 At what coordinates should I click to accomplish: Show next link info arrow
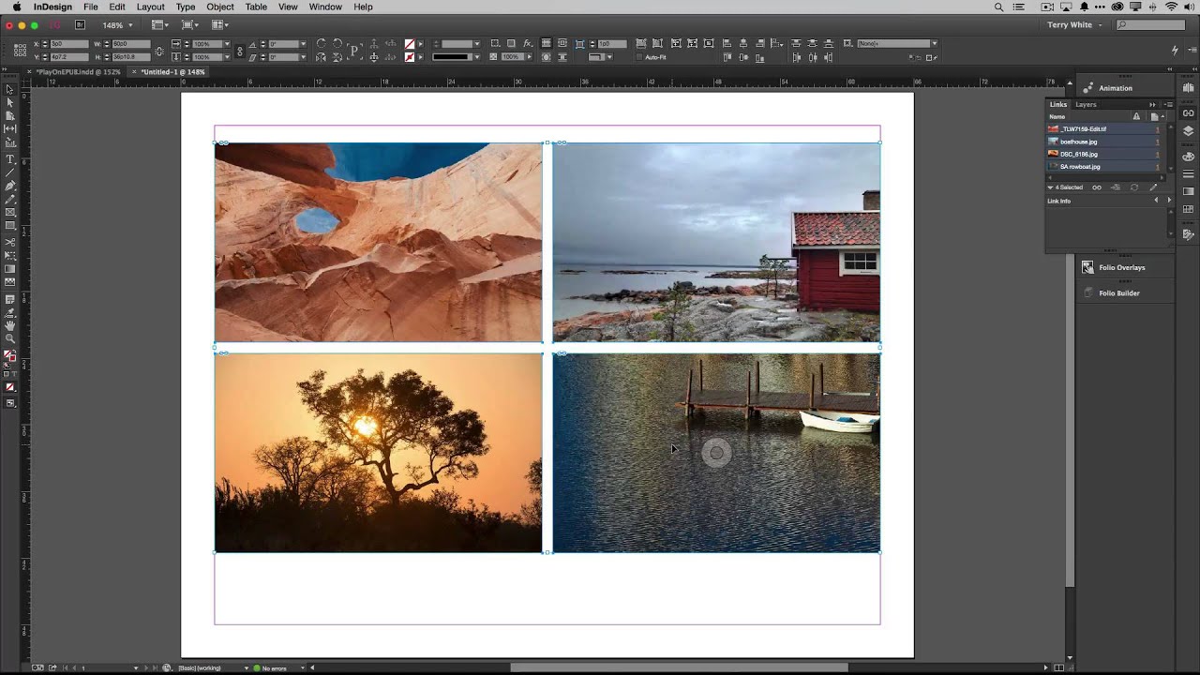(1169, 201)
